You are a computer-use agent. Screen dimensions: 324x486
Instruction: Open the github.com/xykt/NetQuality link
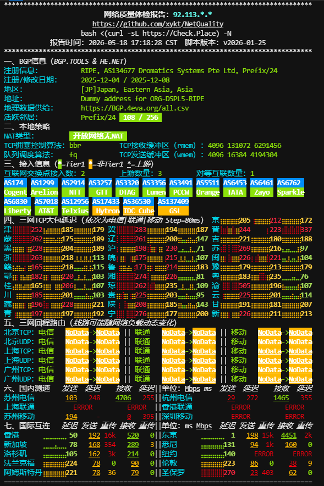(158, 24)
